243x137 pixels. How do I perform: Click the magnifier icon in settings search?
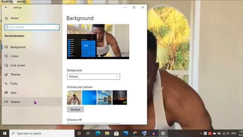57,27
